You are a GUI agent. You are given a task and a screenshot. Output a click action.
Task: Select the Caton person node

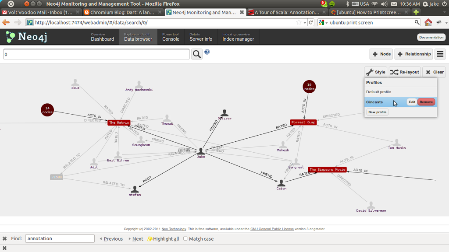coord(281,185)
